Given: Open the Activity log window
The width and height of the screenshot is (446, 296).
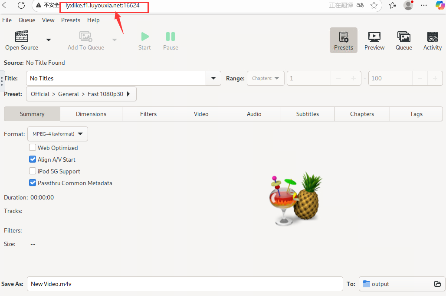Looking at the screenshot, I should point(433,40).
